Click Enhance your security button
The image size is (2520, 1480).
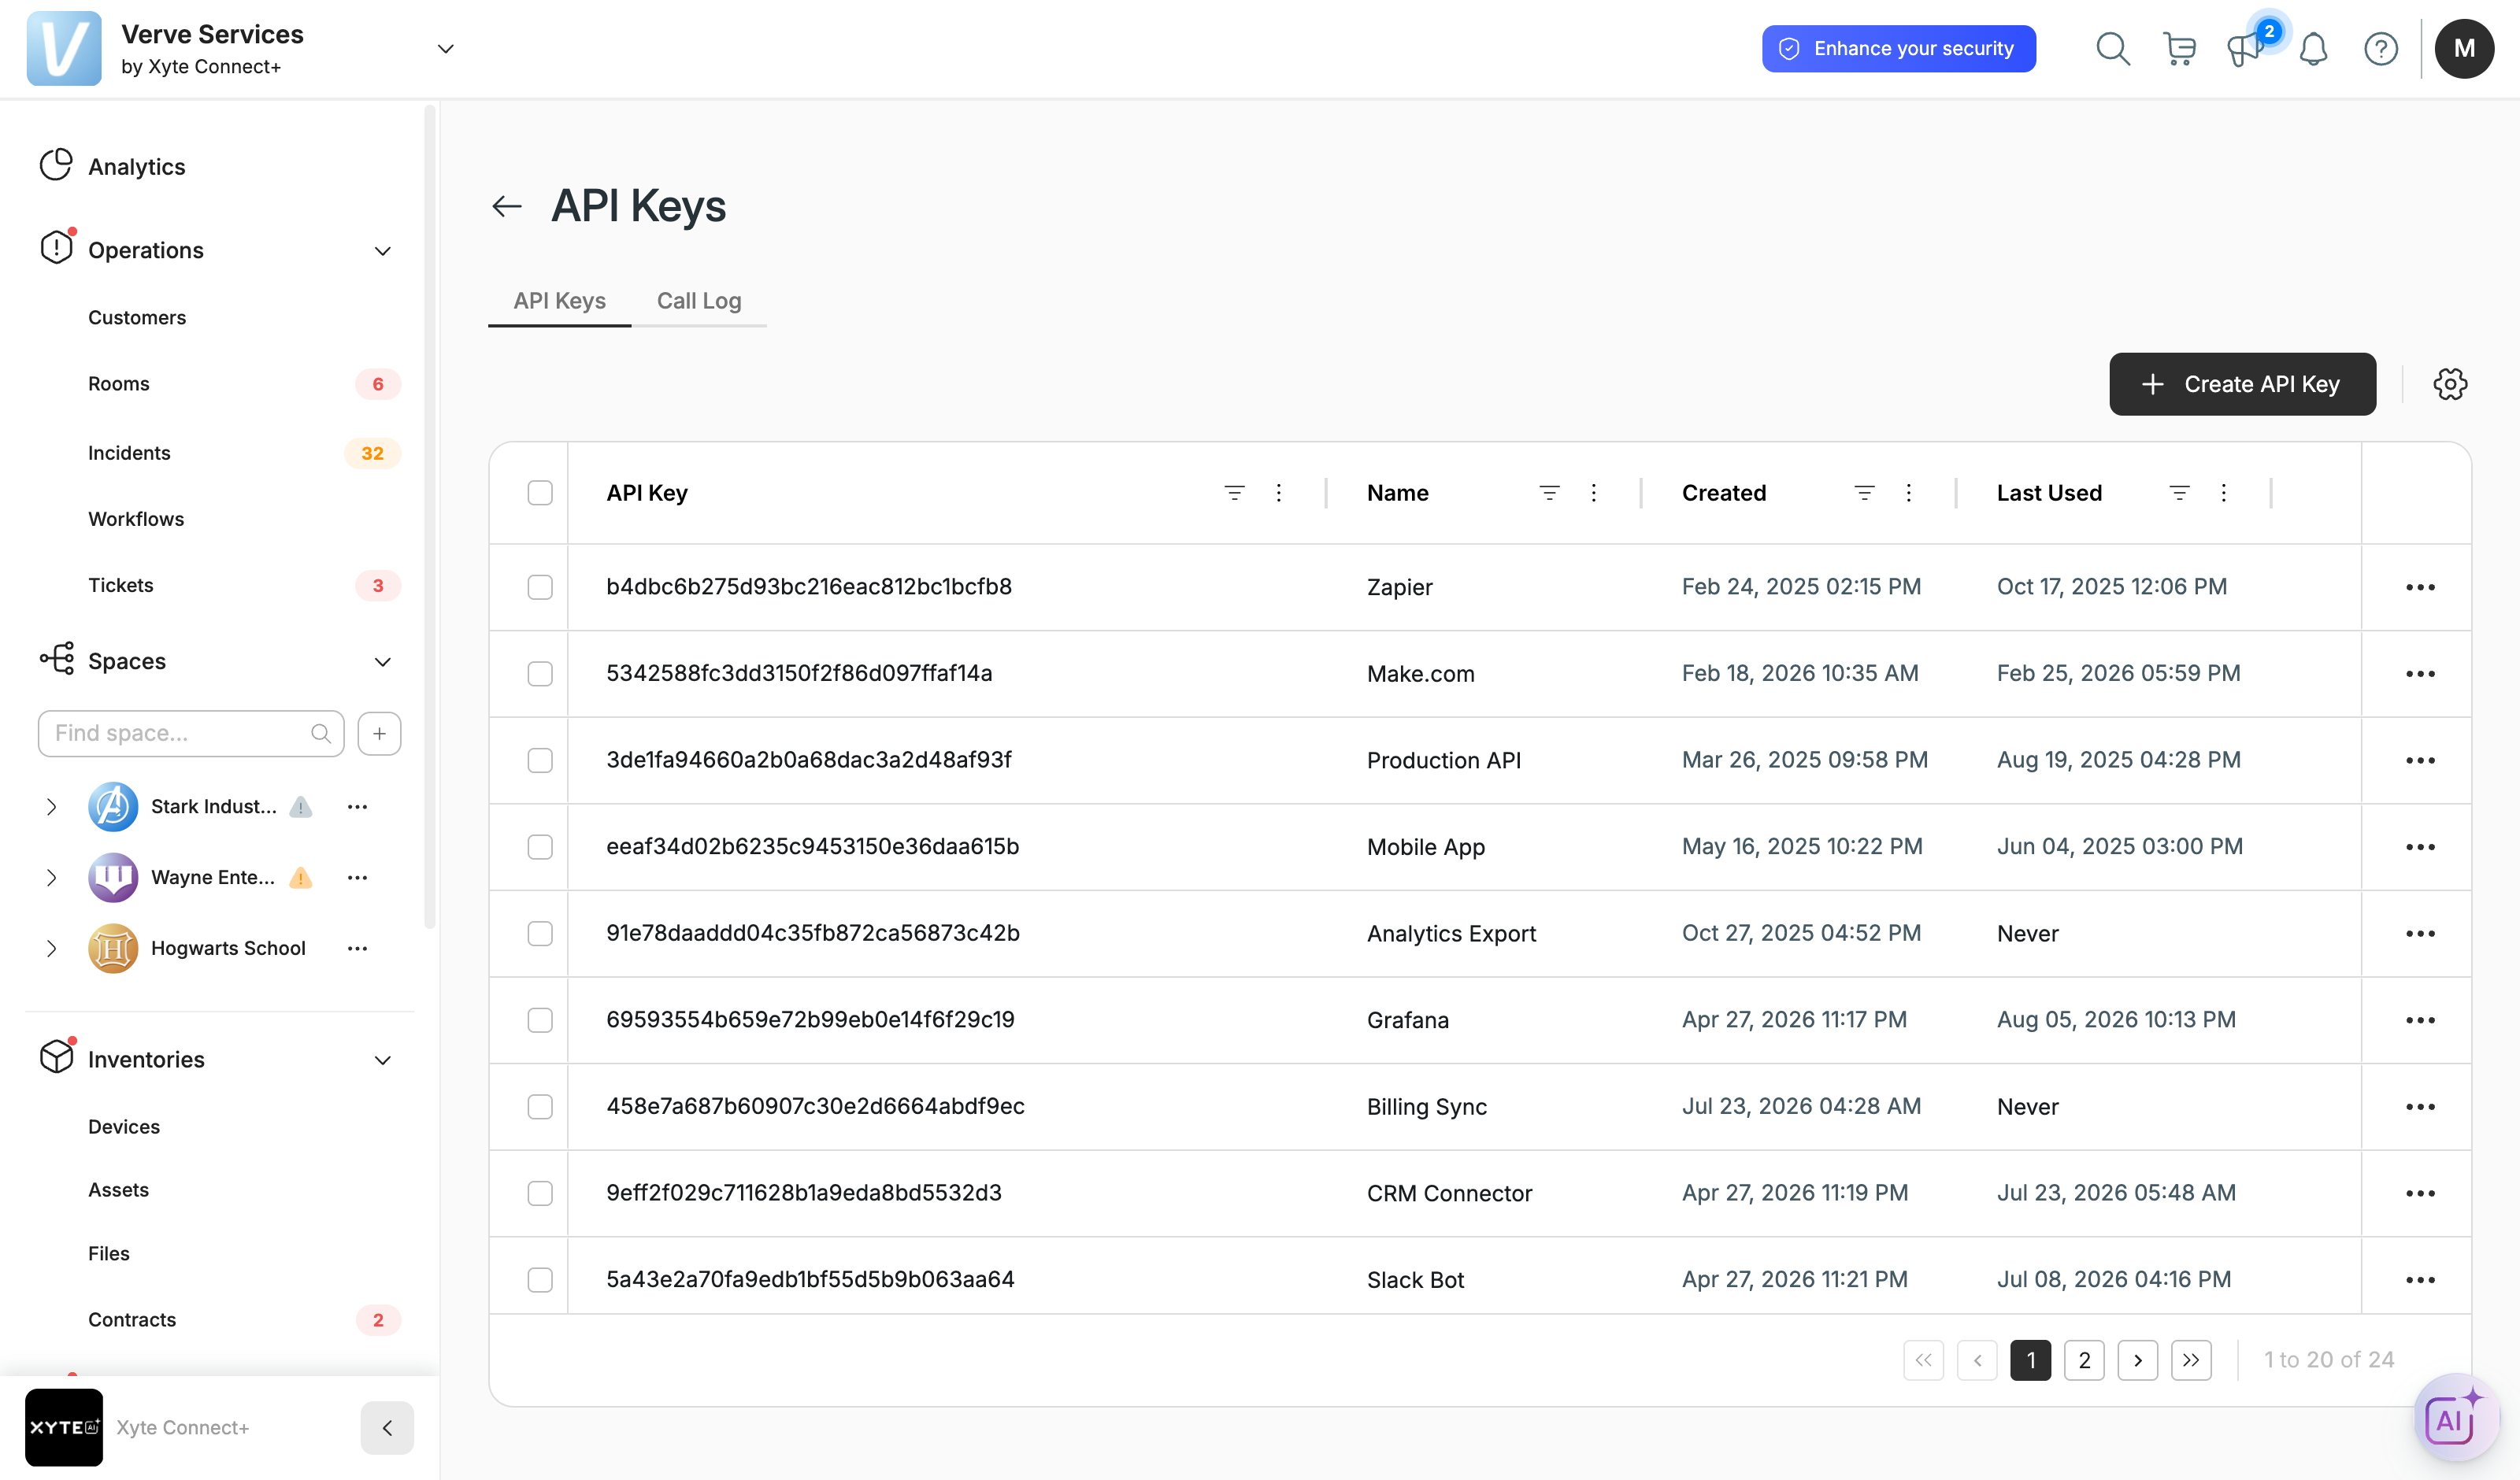click(x=1898, y=48)
